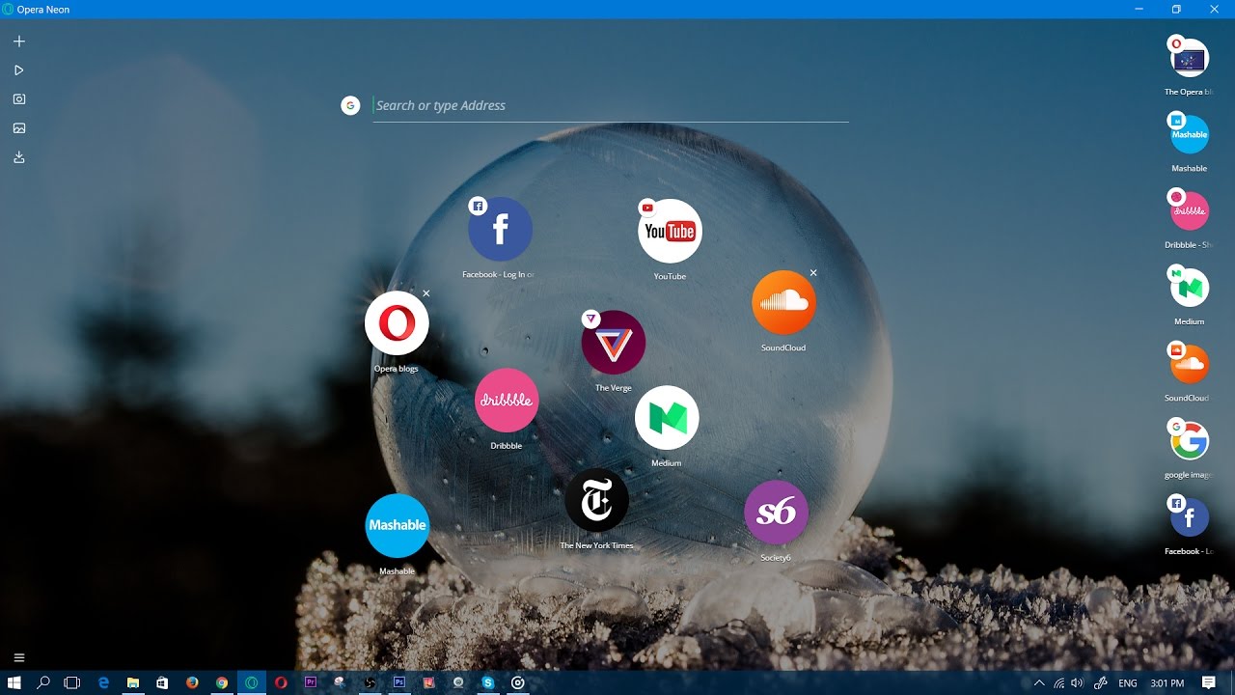Open the hamburger menu at the sidebar bottom
The image size is (1235, 695).
(19, 658)
